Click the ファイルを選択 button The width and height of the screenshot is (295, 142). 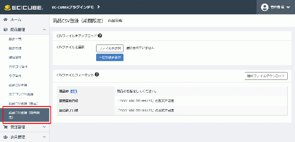click(110, 48)
